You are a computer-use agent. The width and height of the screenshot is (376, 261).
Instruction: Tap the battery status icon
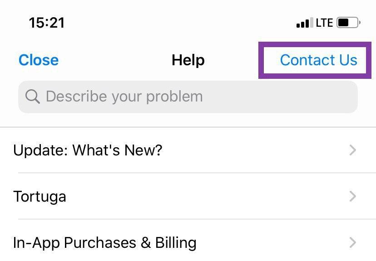[348, 23]
